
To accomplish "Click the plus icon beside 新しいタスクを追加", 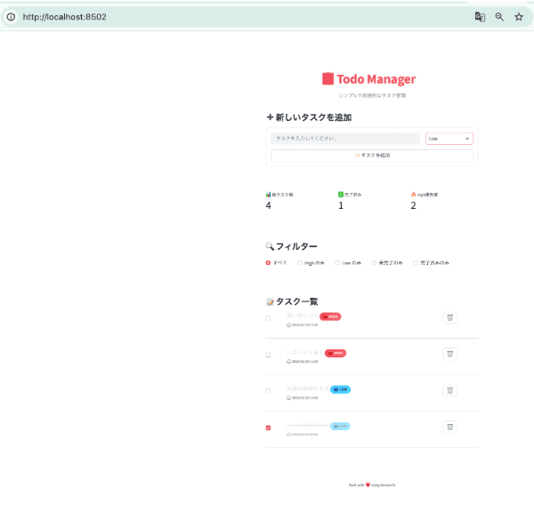I will pyautogui.click(x=270, y=117).
